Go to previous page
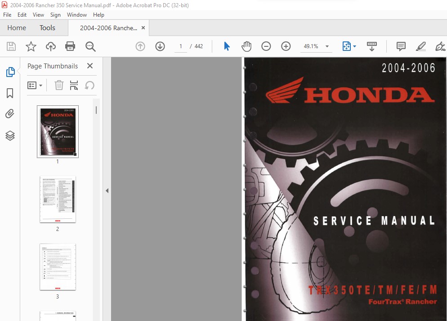The width and height of the screenshot is (447, 321). pyautogui.click(x=140, y=46)
